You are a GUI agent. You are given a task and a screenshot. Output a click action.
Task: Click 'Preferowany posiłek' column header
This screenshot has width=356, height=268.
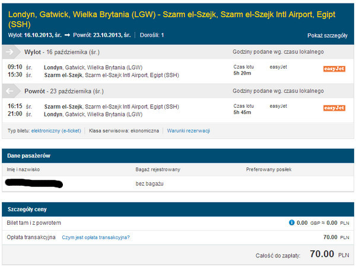click(269, 170)
